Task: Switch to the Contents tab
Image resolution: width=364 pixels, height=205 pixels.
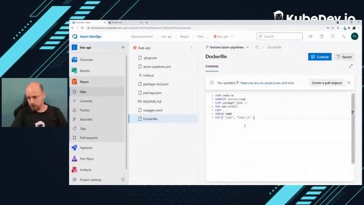Action: point(212,66)
